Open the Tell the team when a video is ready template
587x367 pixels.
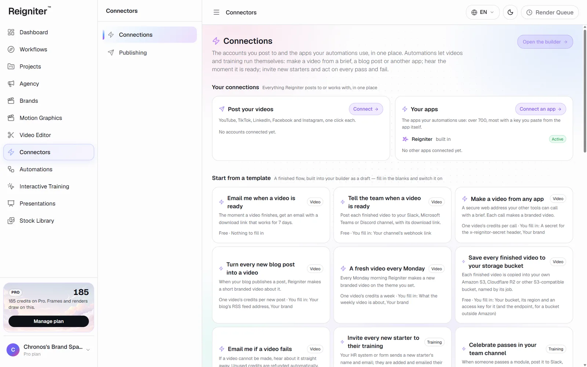point(393,215)
